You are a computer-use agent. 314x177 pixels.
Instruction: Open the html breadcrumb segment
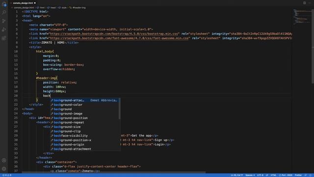click(42, 8)
